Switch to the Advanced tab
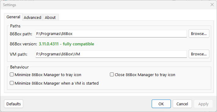The width and height of the screenshot is (217, 112). pos(33,17)
